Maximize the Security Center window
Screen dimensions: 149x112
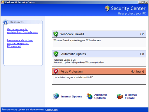[143, 2]
